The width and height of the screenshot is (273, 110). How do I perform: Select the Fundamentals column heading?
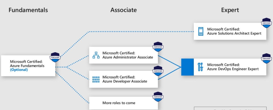pos(28,10)
